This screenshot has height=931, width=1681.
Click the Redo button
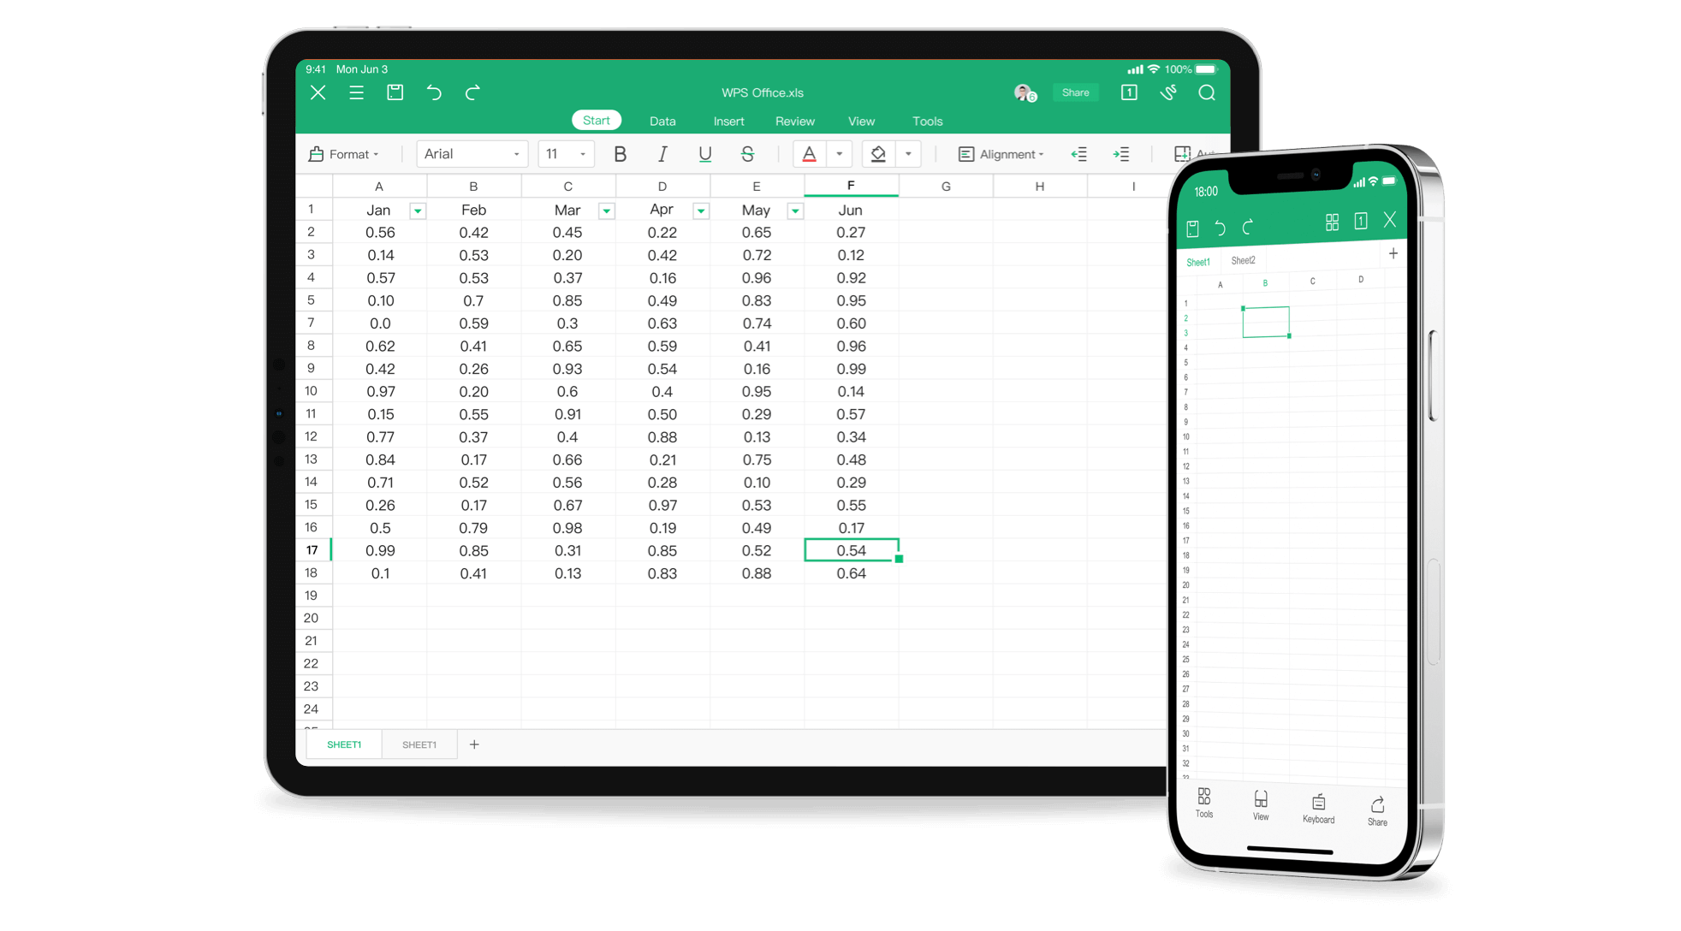473,92
